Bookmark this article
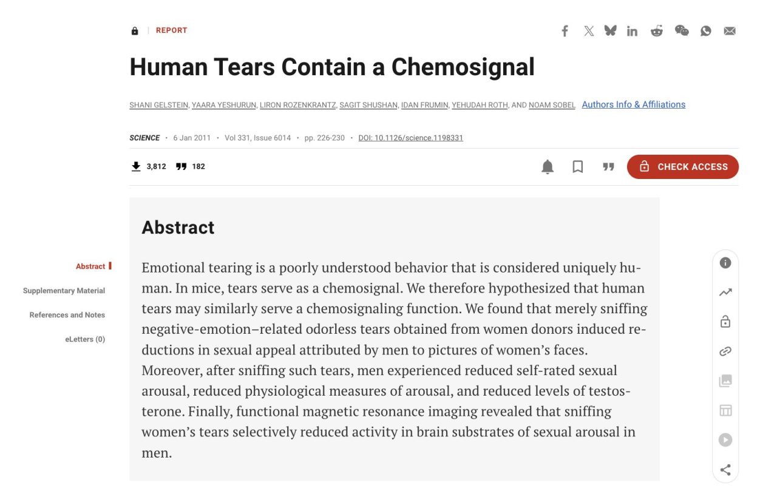777x497 pixels. click(578, 167)
